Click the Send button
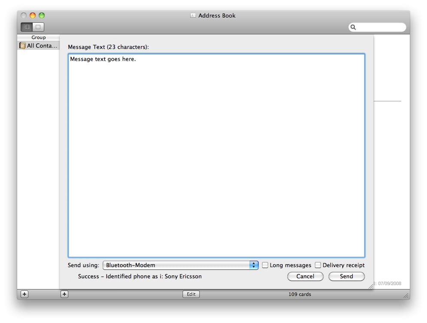Image resolution: width=427 pixels, height=323 pixels. click(x=346, y=277)
